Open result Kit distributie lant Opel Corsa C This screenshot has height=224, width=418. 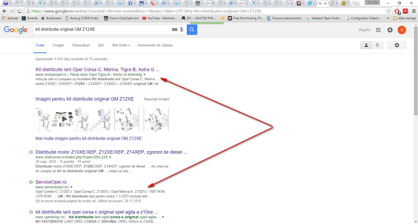pos(97,69)
